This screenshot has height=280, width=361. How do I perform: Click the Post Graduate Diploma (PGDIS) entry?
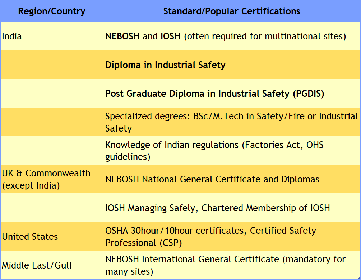(214, 94)
